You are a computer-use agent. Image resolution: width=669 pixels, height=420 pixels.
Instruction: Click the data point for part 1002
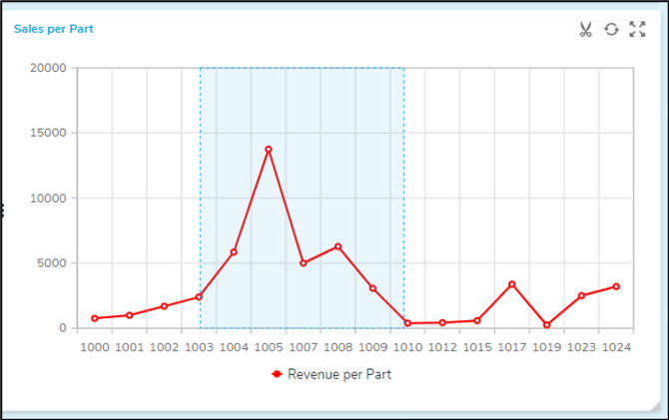coord(165,306)
